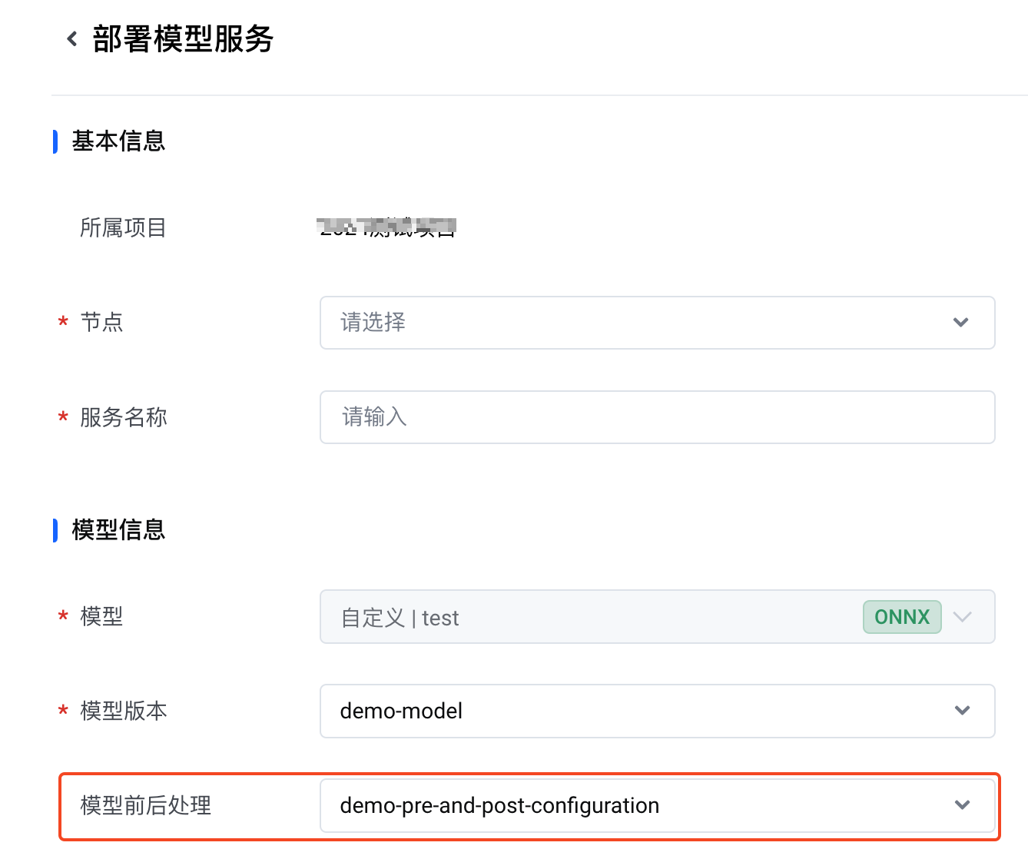Click the blurred 所属项目 value text
This screenshot has height=859, width=1028.
click(x=387, y=227)
